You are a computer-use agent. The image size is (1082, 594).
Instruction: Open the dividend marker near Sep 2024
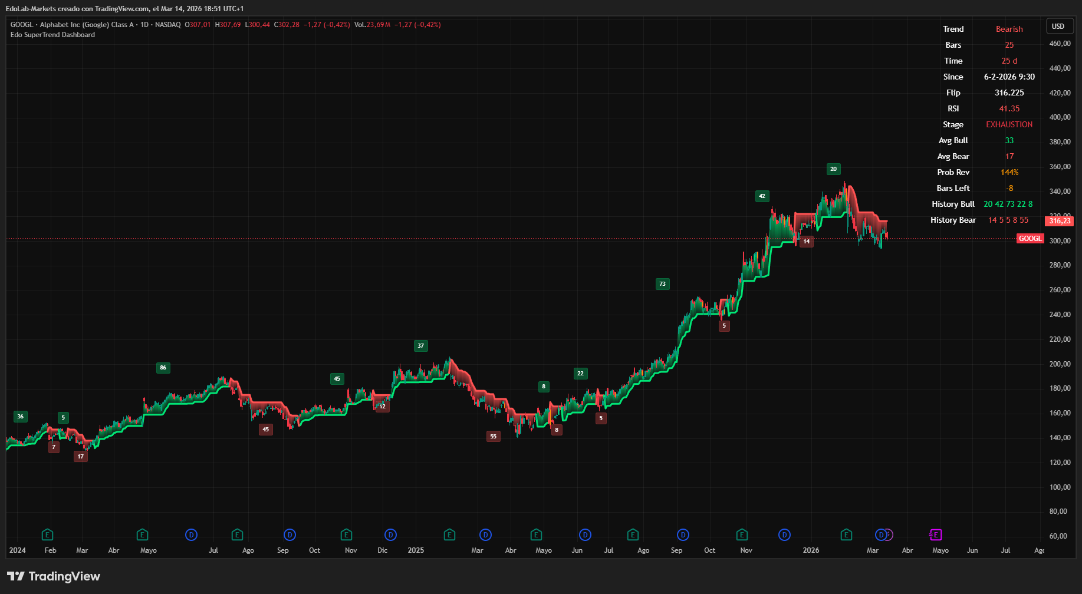pos(290,535)
